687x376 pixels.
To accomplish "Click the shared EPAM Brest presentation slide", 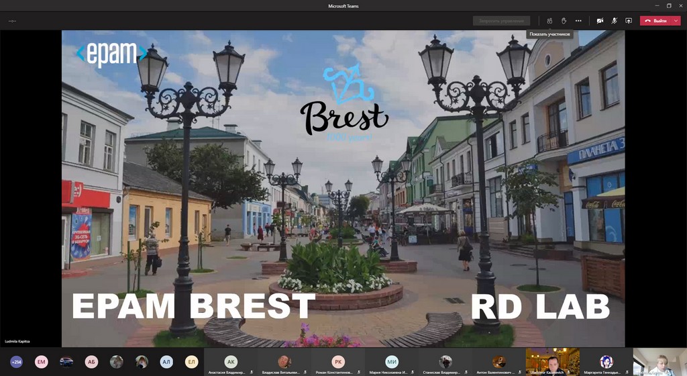I will coord(343,189).
